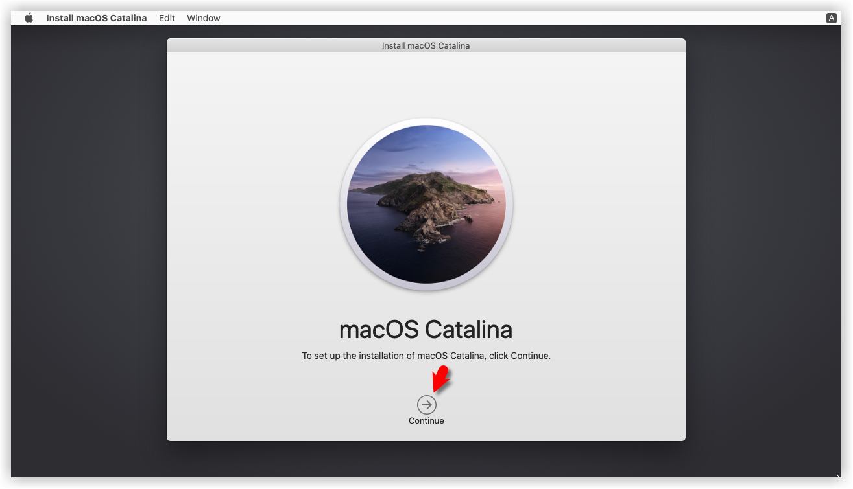Click the red arrow annotation pointer

[441, 378]
